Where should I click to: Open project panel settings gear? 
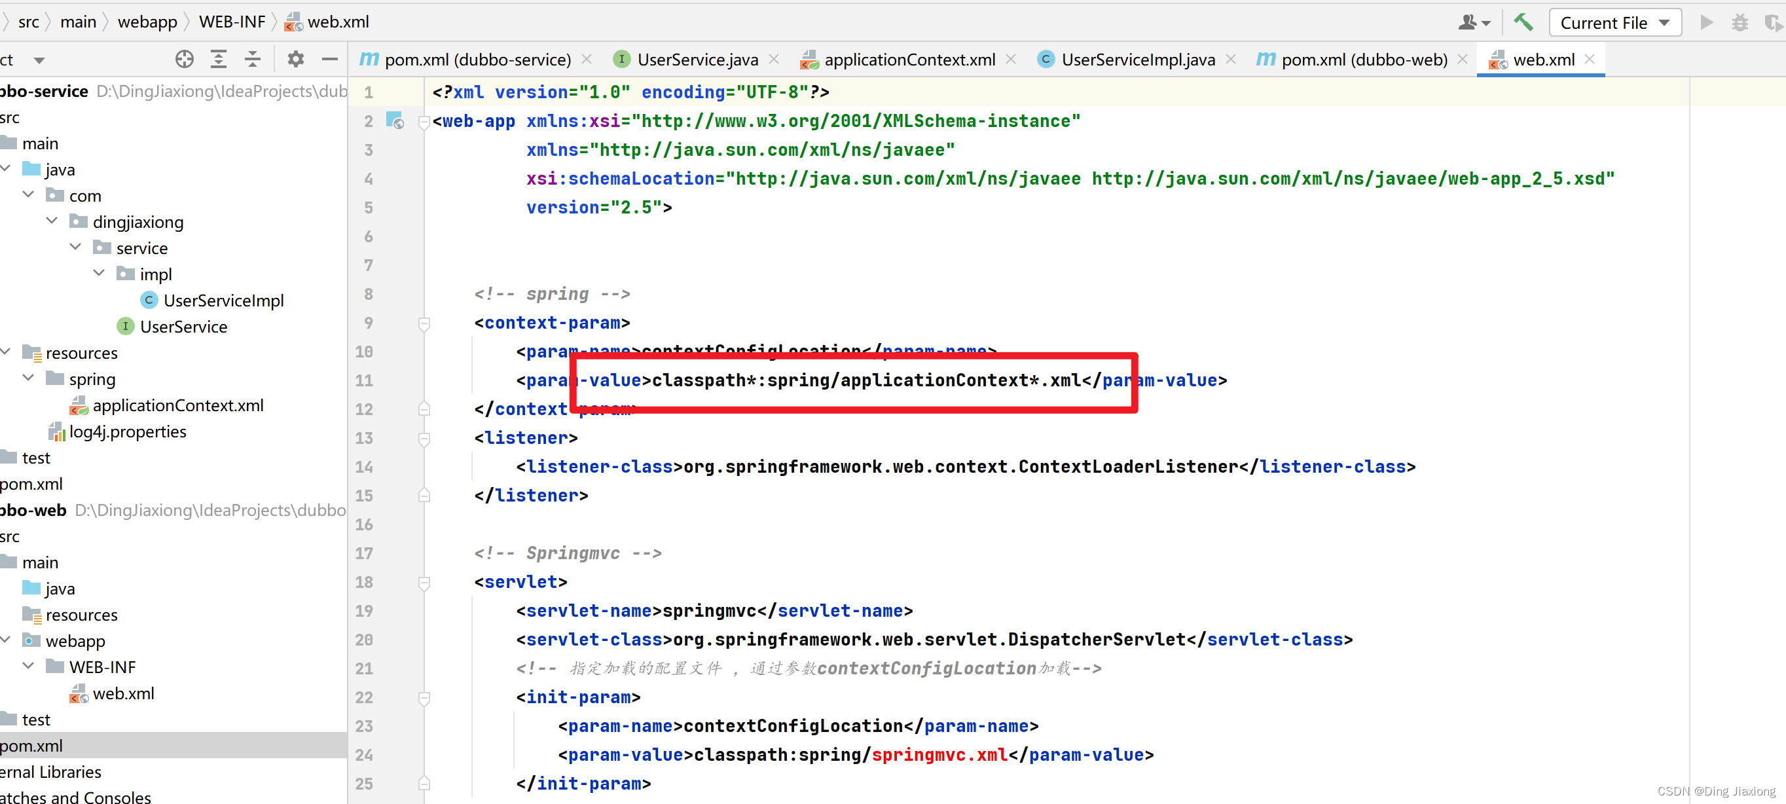(296, 60)
